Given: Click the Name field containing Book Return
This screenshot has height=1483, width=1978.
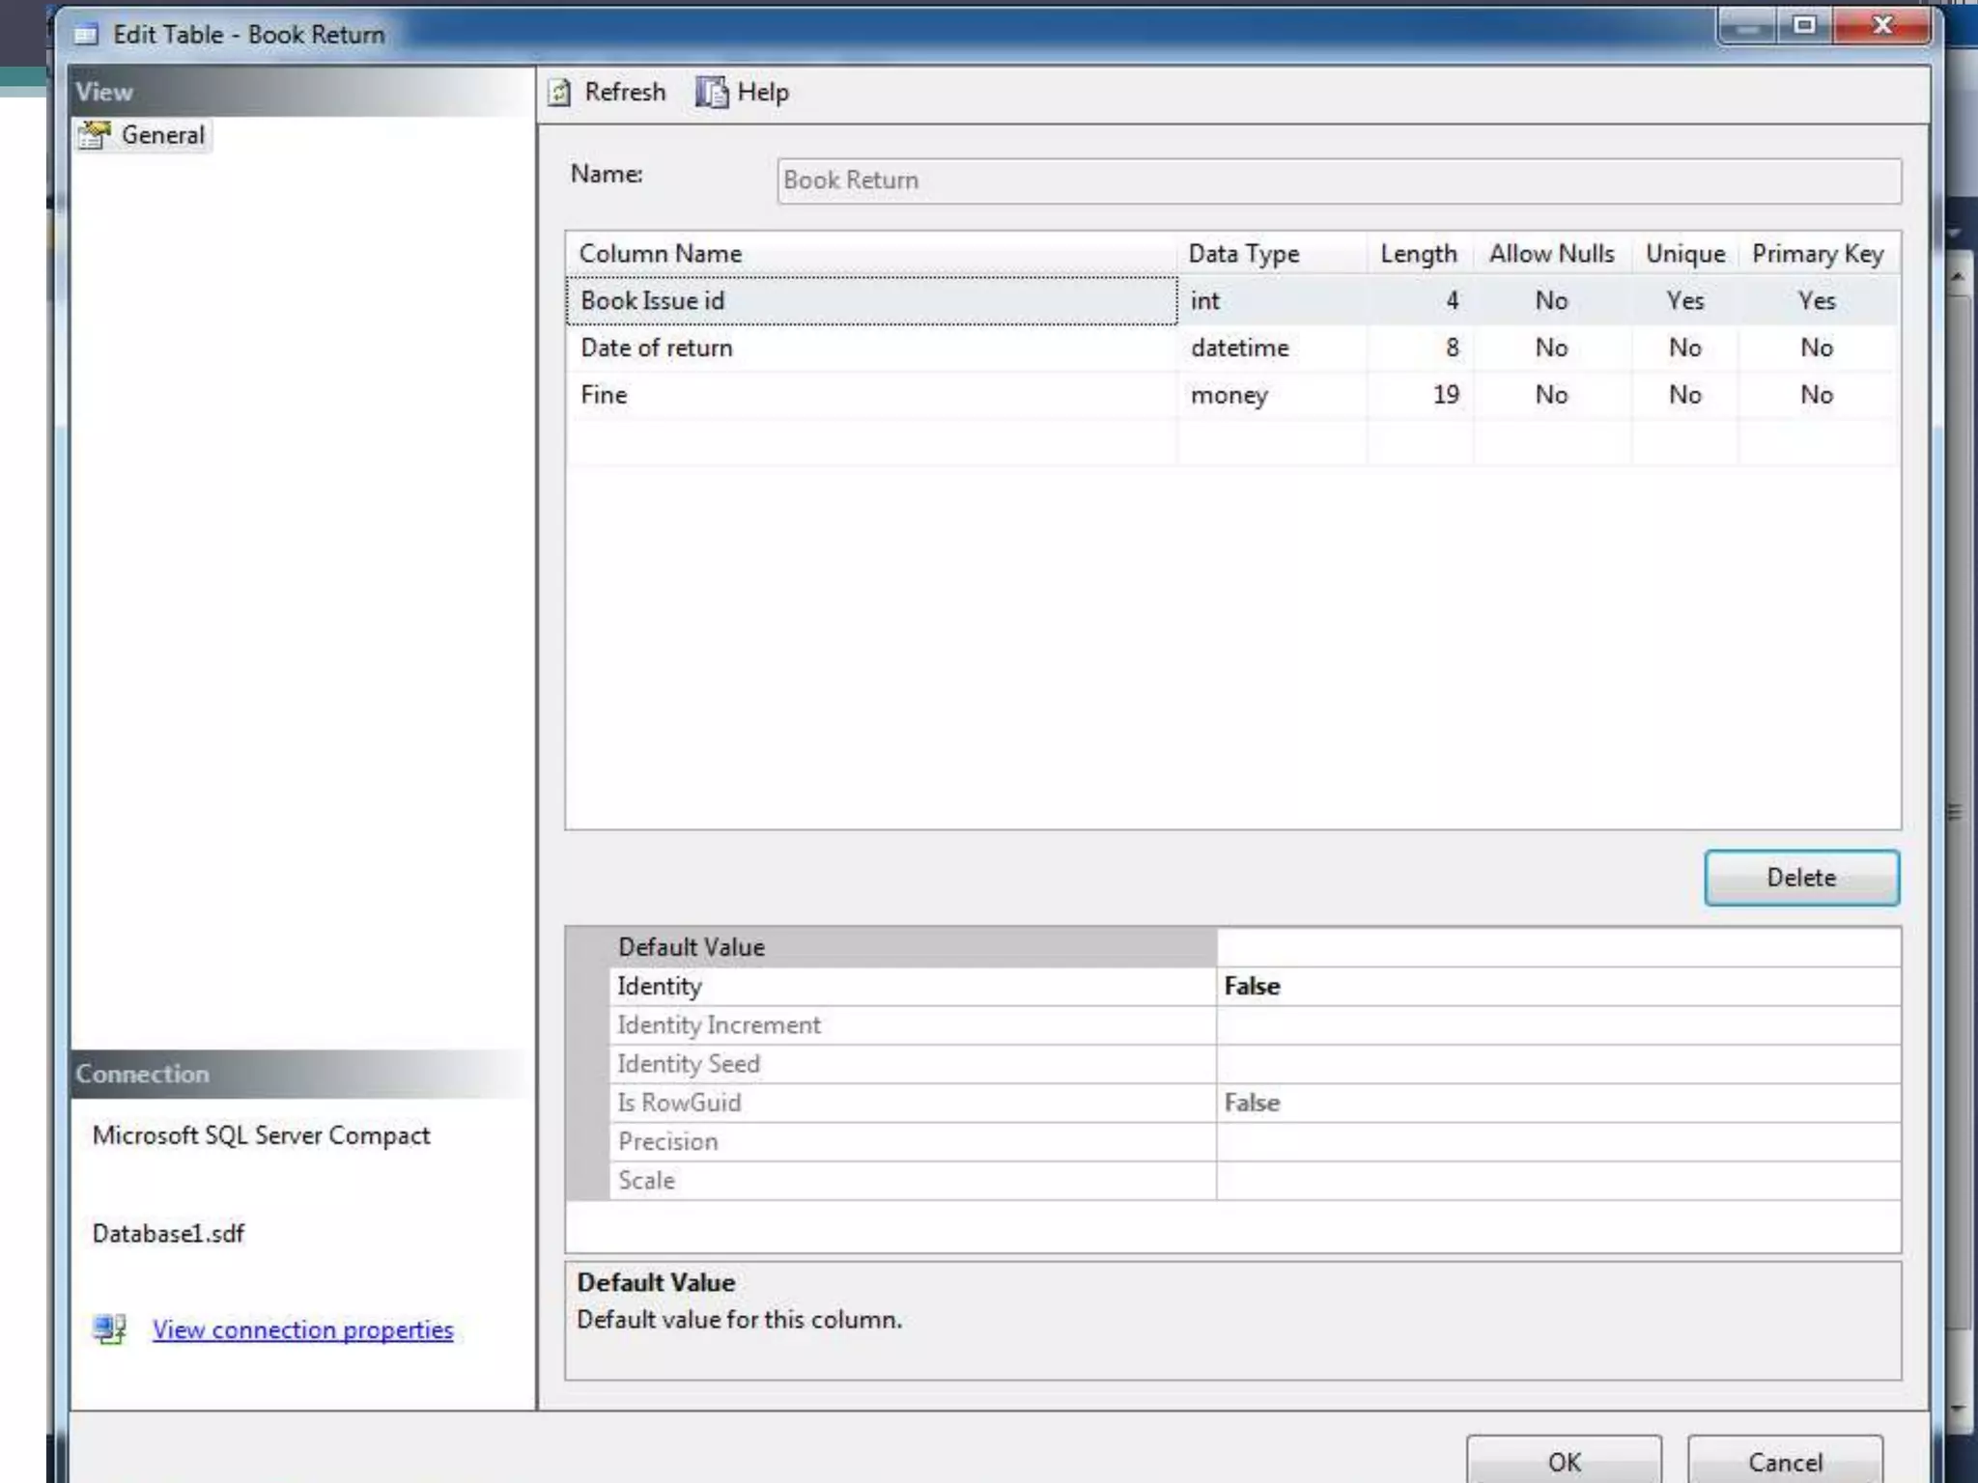Looking at the screenshot, I should click(1339, 181).
